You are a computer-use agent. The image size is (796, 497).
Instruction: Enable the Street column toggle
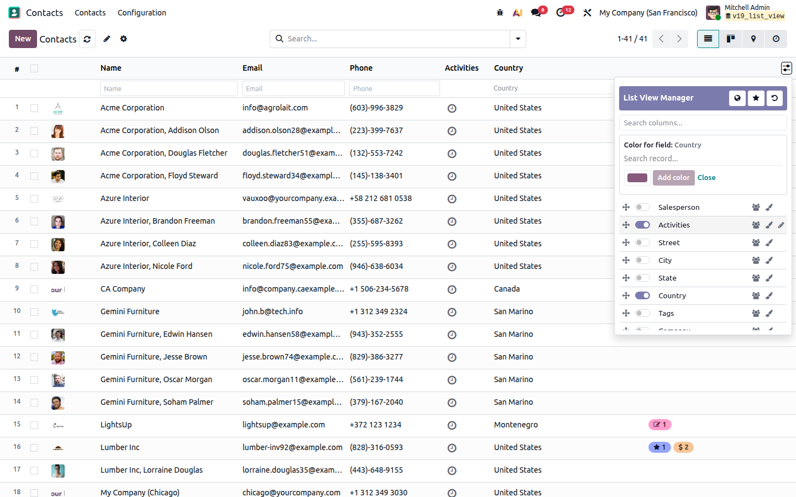coord(642,242)
